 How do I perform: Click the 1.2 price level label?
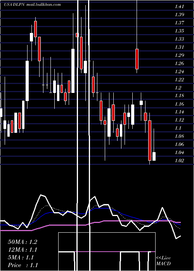178,87
